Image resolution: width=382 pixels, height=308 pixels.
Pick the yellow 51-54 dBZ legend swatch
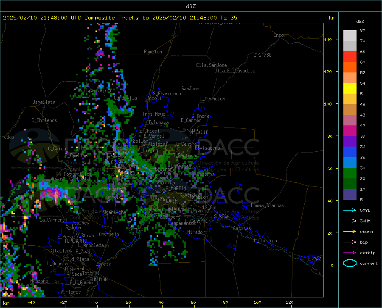pos(350,89)
